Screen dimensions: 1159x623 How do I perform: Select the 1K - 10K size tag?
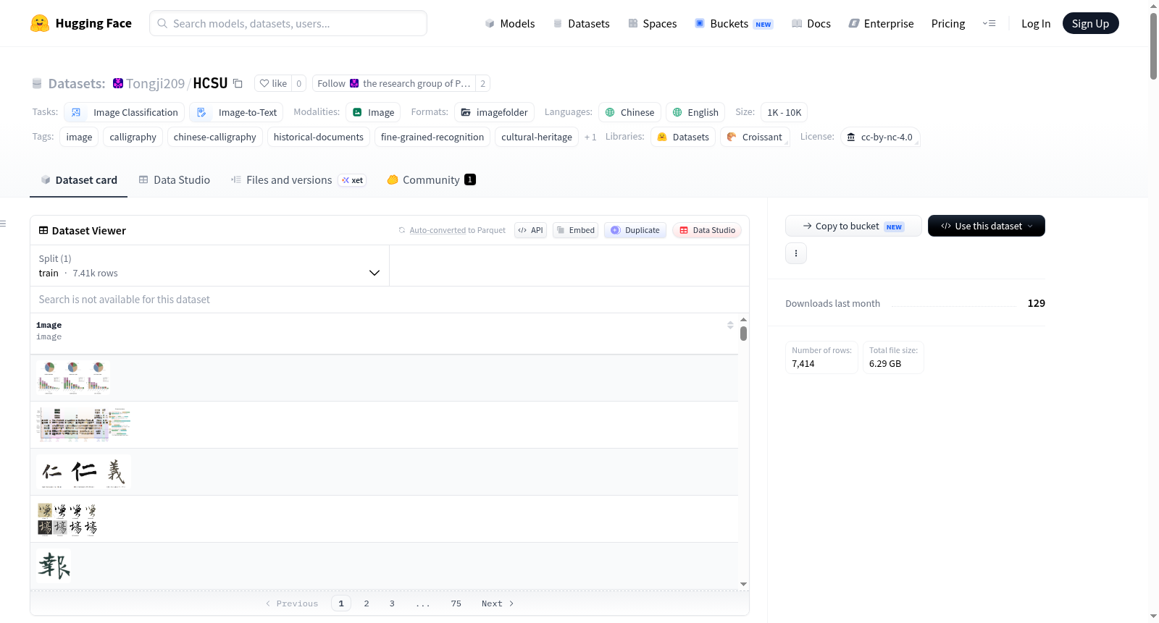pos(784,112)
